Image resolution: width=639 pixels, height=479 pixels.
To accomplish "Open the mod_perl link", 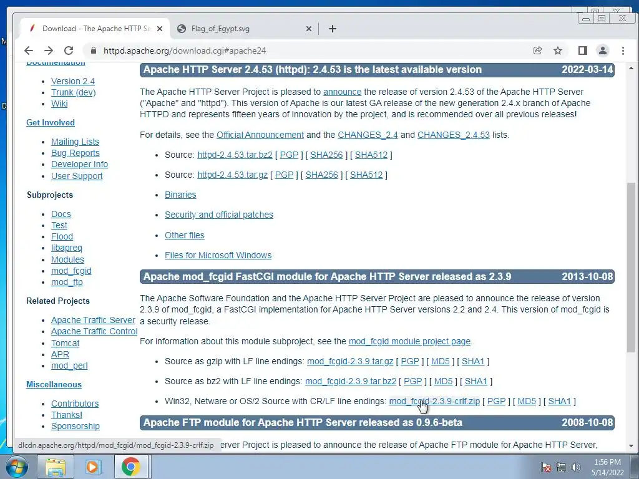I will [69, 365].
